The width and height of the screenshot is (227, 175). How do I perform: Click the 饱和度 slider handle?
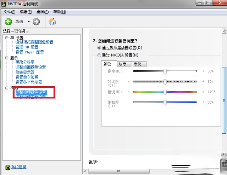pyautogui.click(x=165, y=103)
